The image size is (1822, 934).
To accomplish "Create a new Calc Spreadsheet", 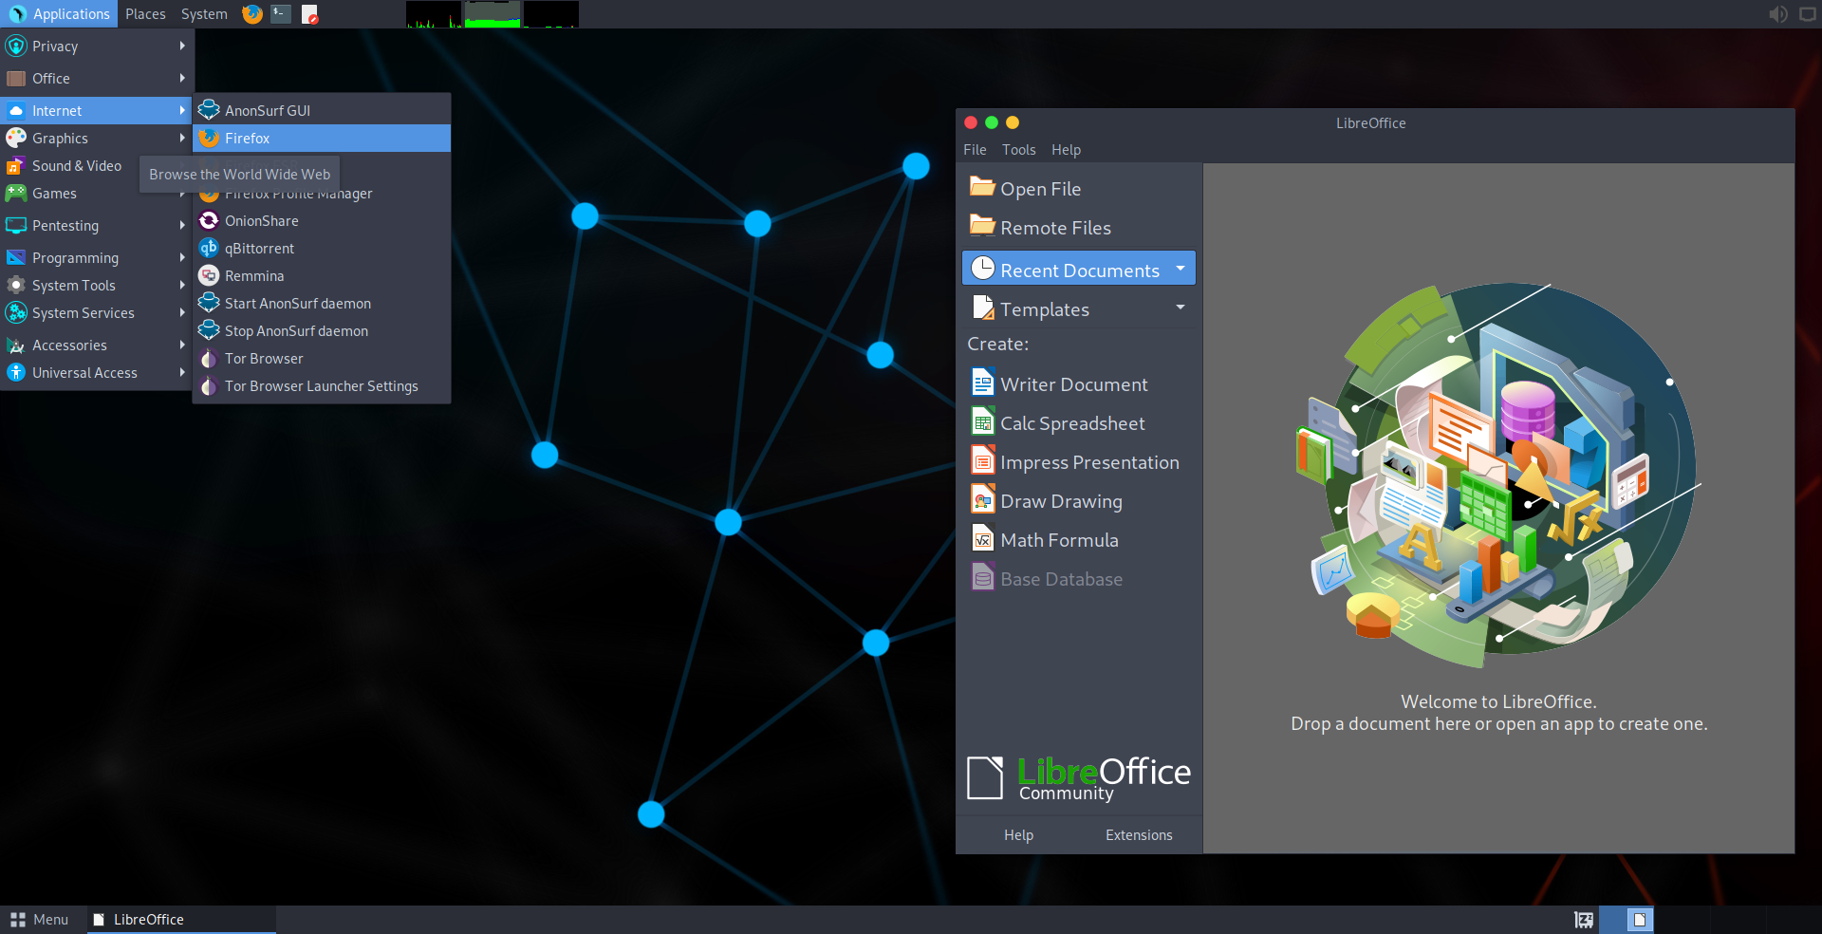I will click(x=1072, y=422).
